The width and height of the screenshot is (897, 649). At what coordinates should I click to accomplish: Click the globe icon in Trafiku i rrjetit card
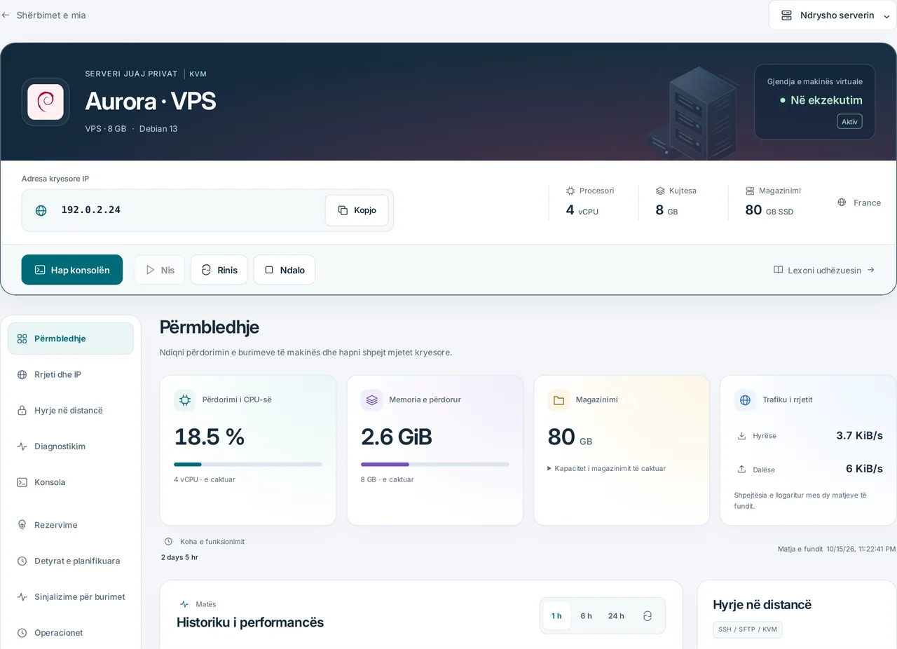coord(745,400)
